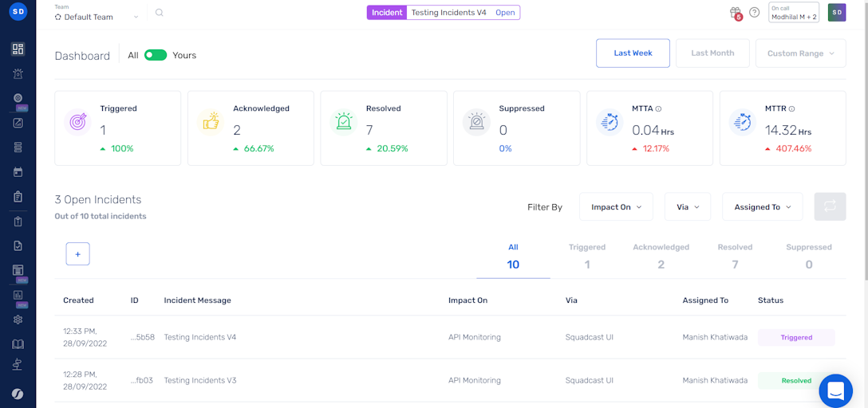Open the incidents siren icon in the sidebar
Viewport: 868px width, 408px height.
point(18,74)
